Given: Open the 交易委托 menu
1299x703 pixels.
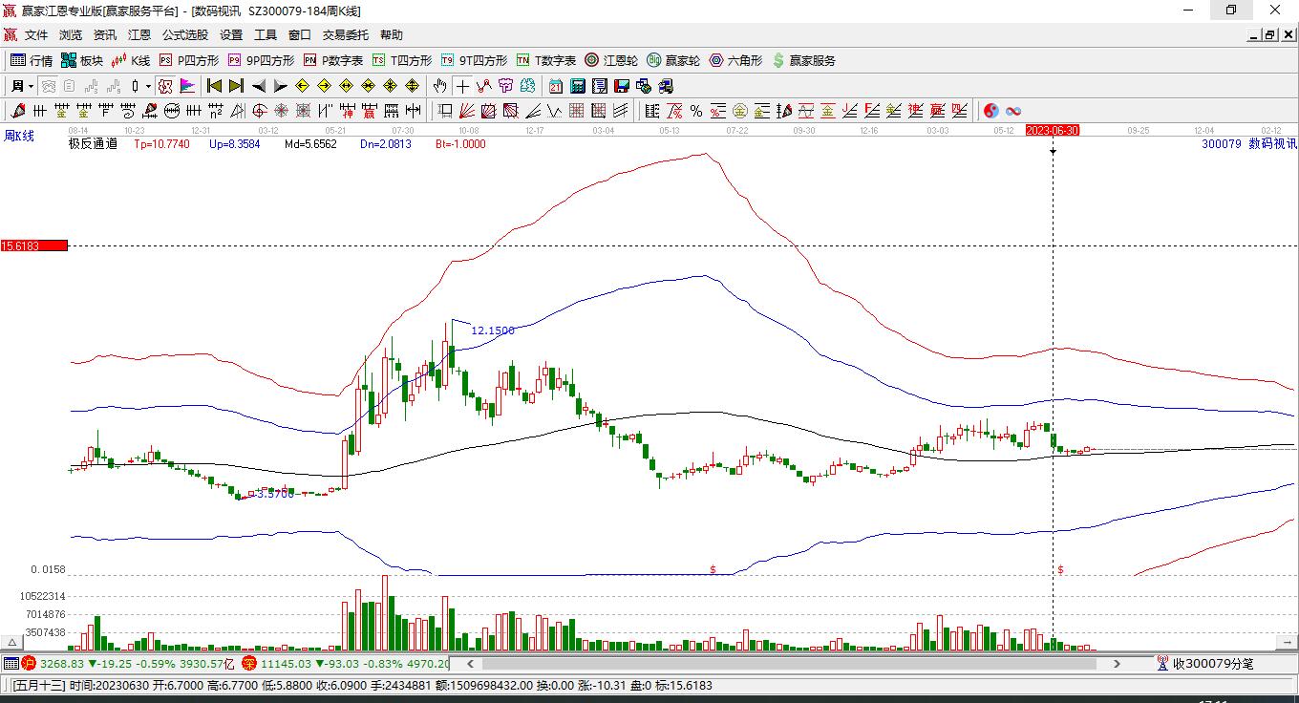Looking at the screenshot, I should 346,35.
